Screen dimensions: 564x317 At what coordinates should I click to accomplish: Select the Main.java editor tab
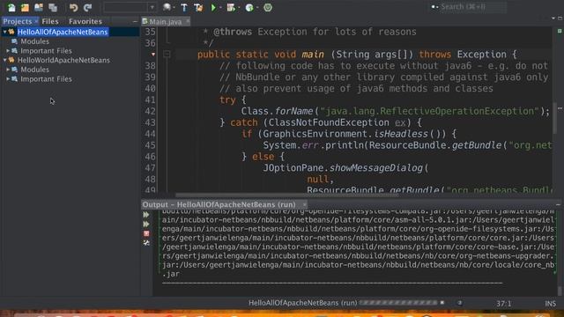point(165,21)
